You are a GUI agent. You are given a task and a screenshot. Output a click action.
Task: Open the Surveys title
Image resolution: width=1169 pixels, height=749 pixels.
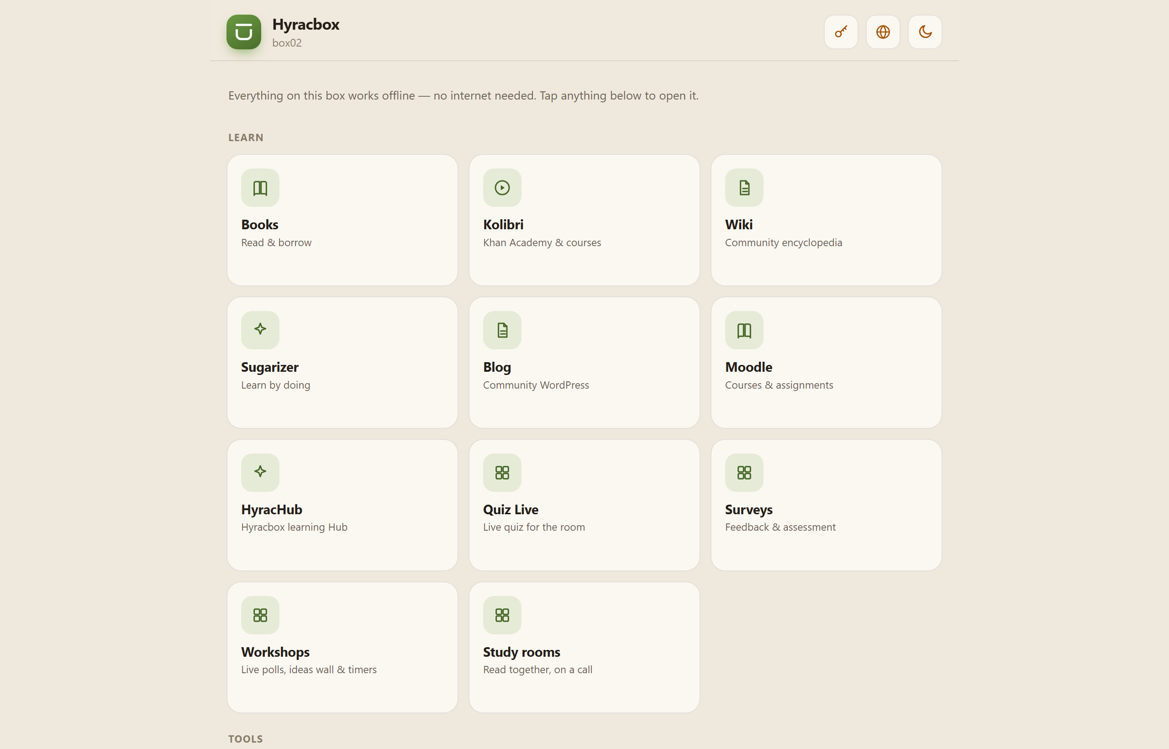coord(749,509)
